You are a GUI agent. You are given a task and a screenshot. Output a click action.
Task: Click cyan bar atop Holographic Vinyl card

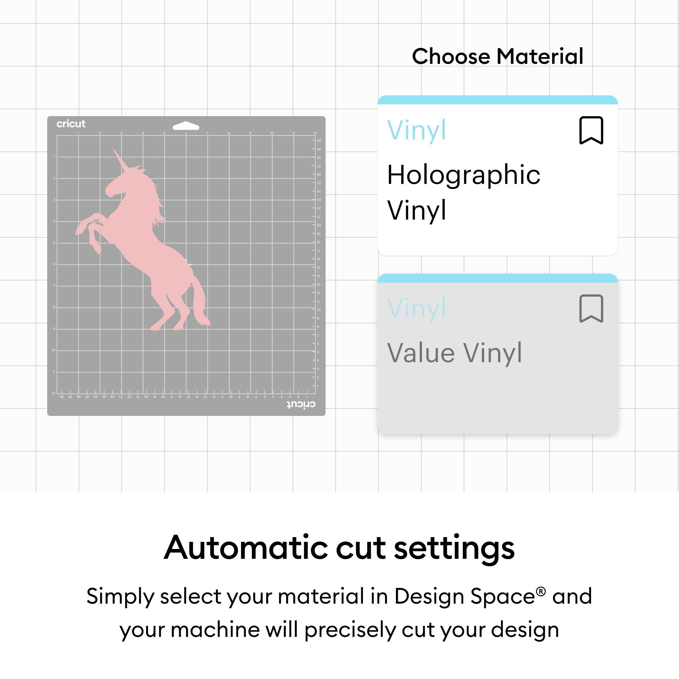tap(497, 100)
